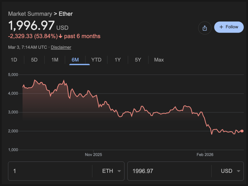
Task: Click the ETH amount input field
Action: point(50,171)
